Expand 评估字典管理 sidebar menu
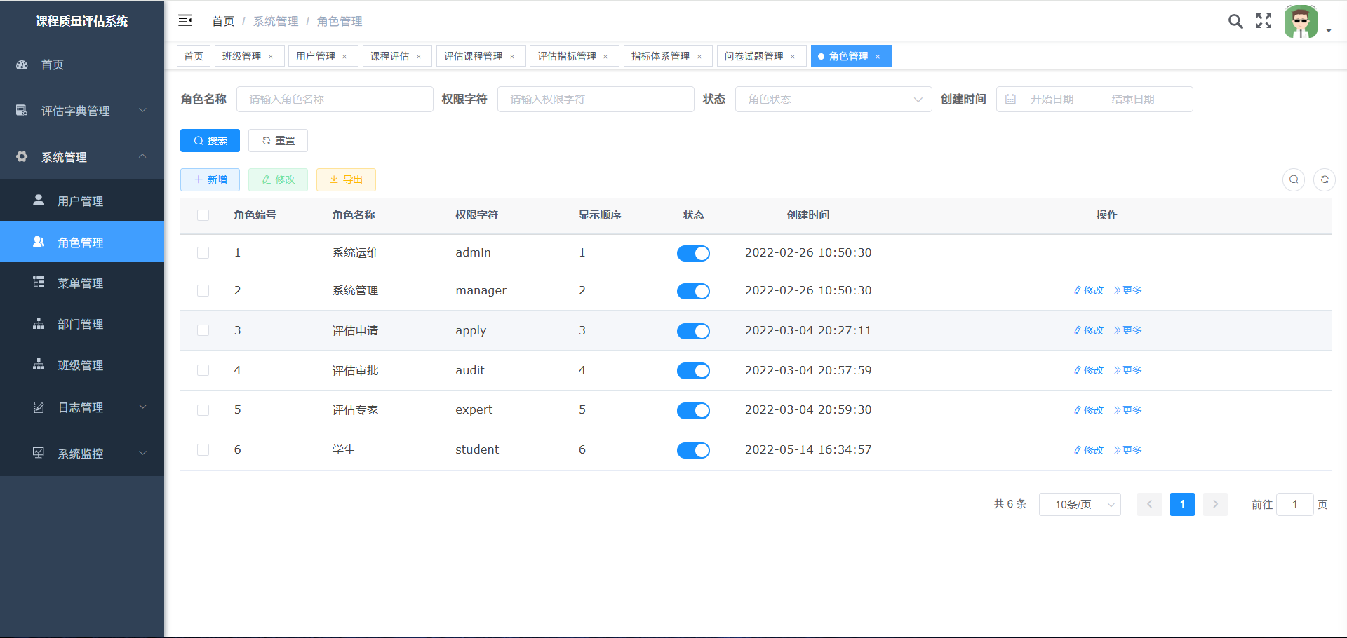This screenshot has height=638, width=1347. coord(142,110)
